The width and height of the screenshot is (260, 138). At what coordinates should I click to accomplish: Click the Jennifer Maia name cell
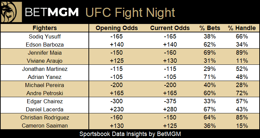45,53
